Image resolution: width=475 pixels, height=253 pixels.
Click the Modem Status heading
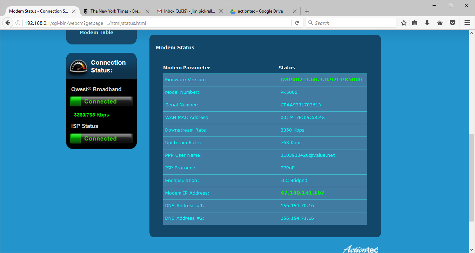pos(175,48)
